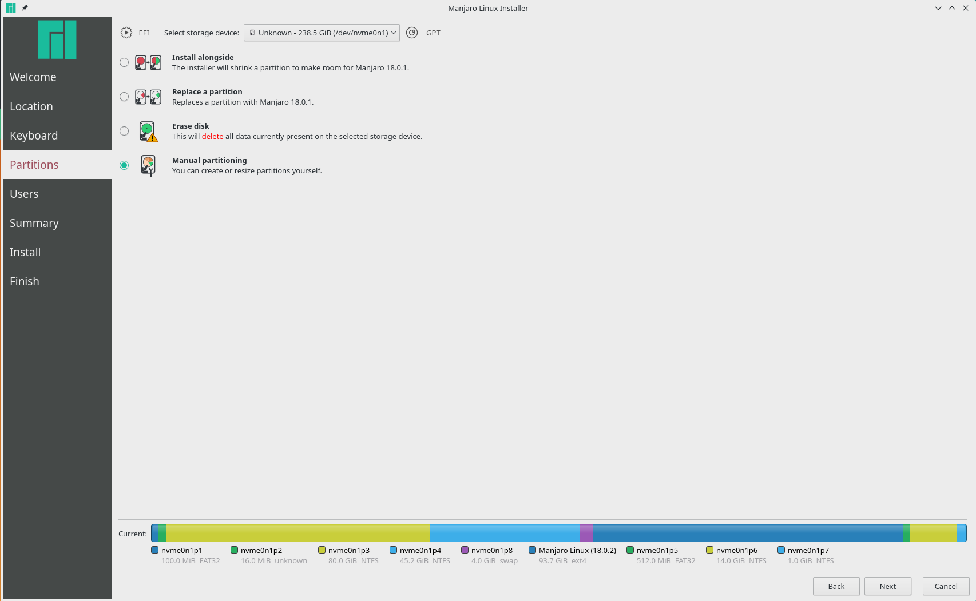Select the Manual partitioning radio button
This screenshot has height=601, width=976.
coord(124,165)
